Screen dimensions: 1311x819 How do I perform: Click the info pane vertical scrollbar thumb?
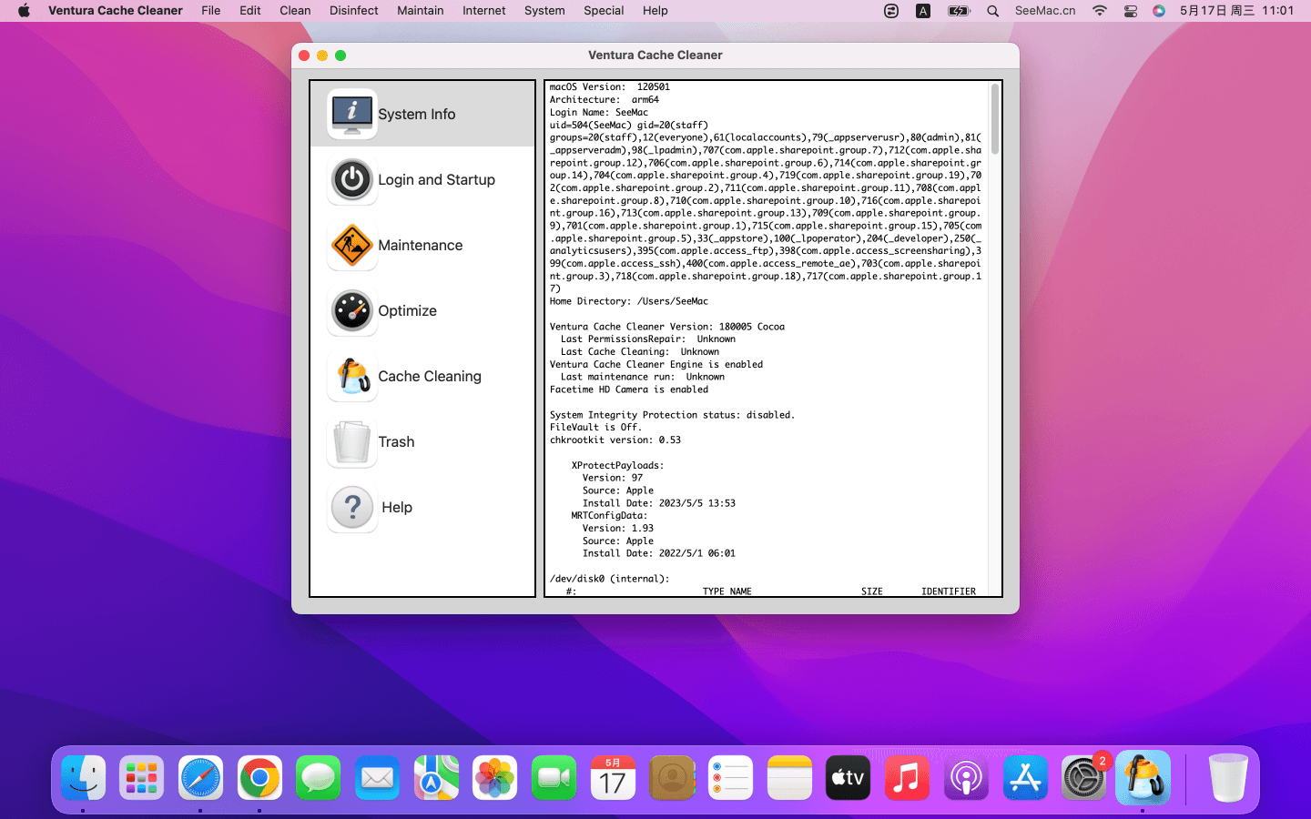(x=995, y=119)
